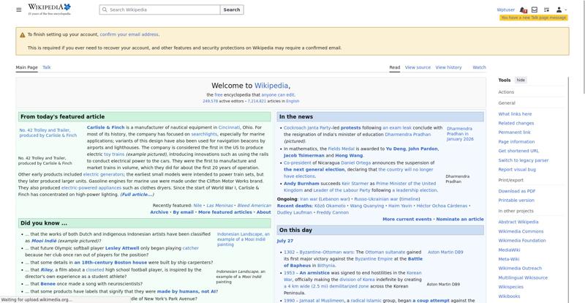Open the main menu hamburger icon
This screenshot has height=303, width=585.
click(19, 10)
